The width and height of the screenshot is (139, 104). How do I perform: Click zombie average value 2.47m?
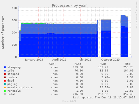point(106,77)
